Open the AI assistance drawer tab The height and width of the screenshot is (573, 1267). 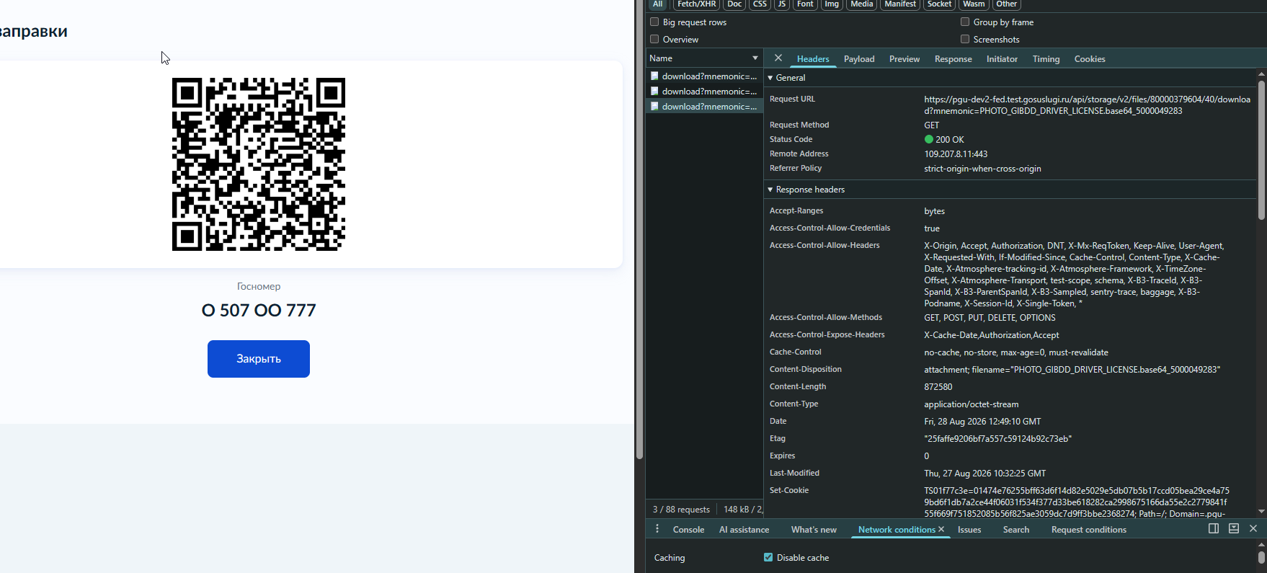point(744,530)
